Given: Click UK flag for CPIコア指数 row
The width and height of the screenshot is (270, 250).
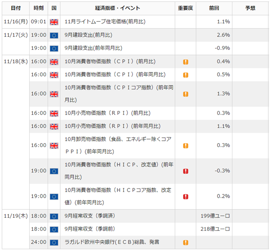Looking at the screenshot, I should (54, 94).
